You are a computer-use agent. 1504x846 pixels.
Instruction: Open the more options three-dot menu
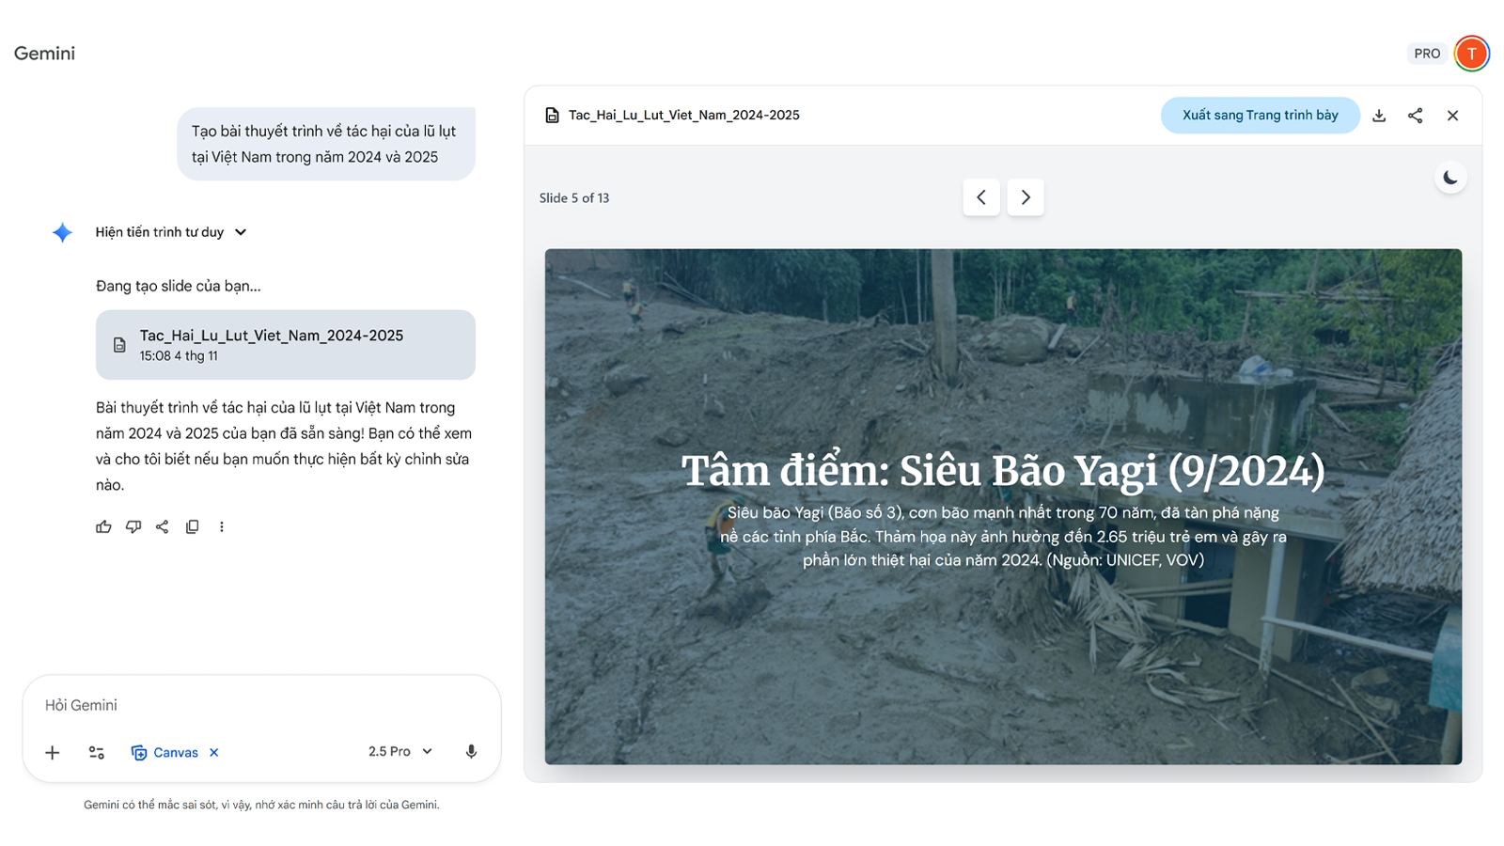[222, 527]
